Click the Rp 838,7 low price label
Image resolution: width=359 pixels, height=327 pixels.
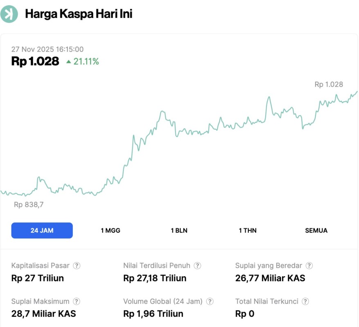coord(29,204)
